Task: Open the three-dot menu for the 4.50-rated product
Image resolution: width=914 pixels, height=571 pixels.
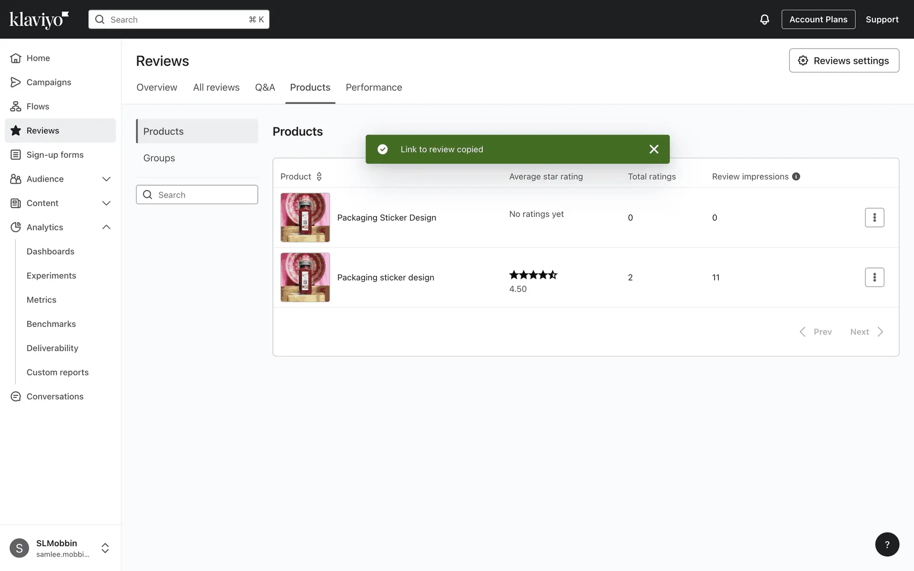Action: pos(874,277)
